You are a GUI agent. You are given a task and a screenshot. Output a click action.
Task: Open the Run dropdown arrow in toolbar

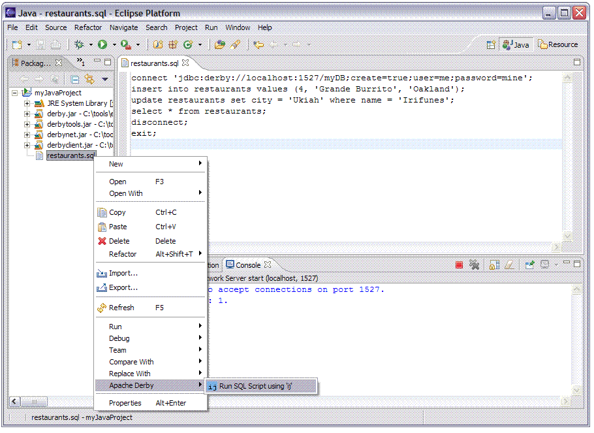[114, 44]
